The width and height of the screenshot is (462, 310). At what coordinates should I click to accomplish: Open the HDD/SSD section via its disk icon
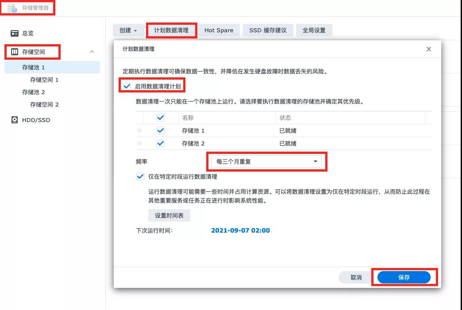[x=14, y=120]
